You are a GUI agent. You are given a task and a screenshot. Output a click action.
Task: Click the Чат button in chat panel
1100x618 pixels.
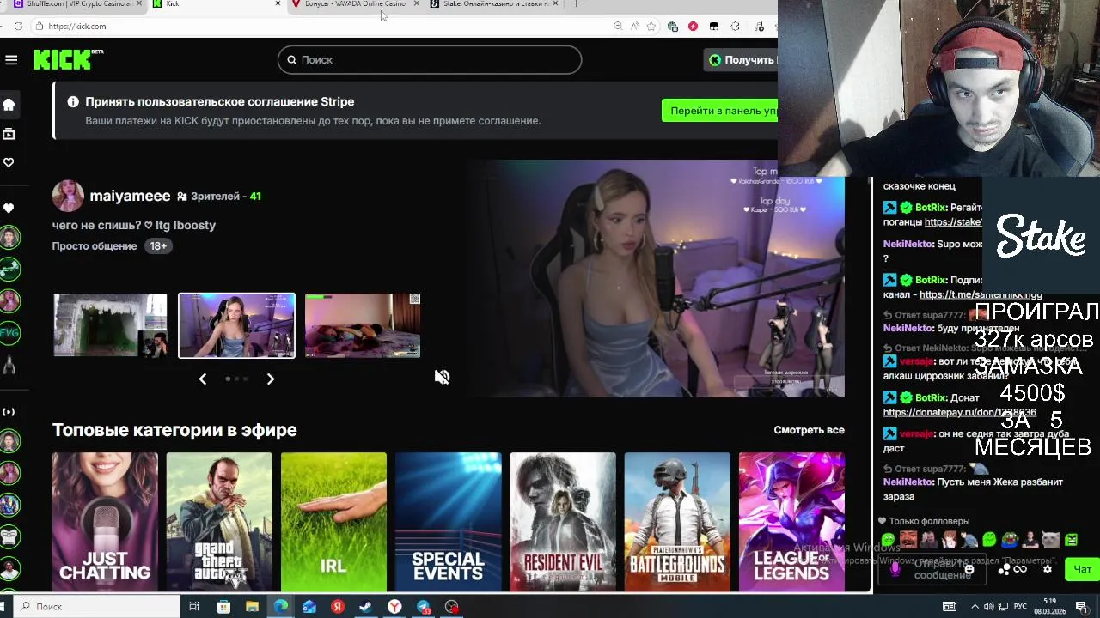pos(1082,569)
